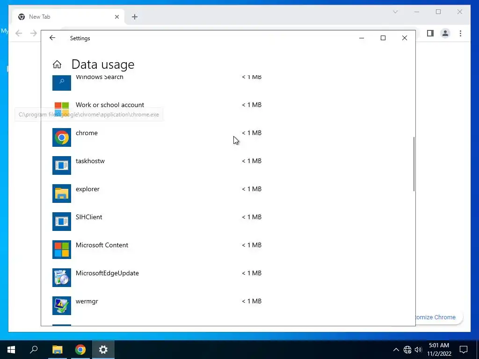The width and height of the screenshot is (479, 359).
Task: Minimize the Chrome window
Action: click(417, 12)
